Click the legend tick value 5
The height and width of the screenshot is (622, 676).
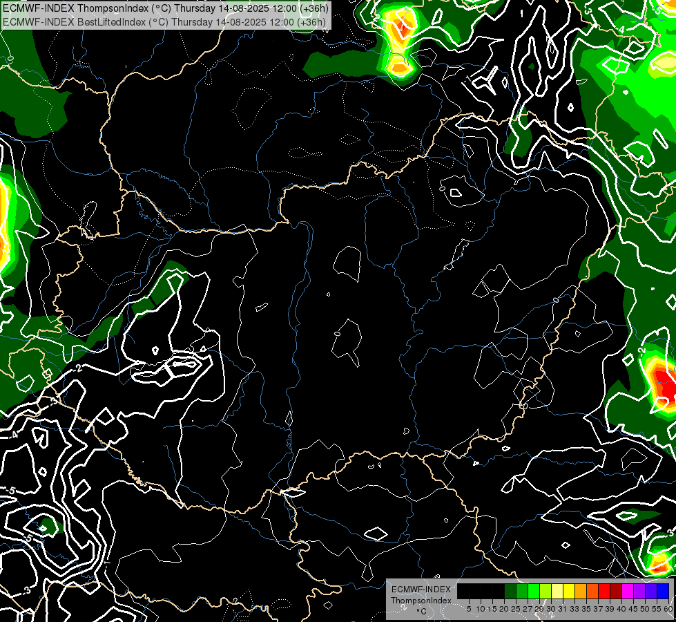pyautogui.click(x=469, y=609)
